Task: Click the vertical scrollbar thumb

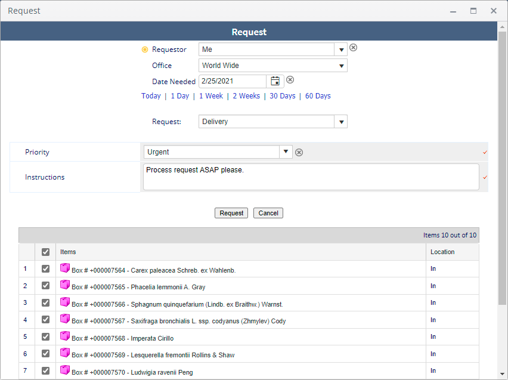Action: click(502, 168)
